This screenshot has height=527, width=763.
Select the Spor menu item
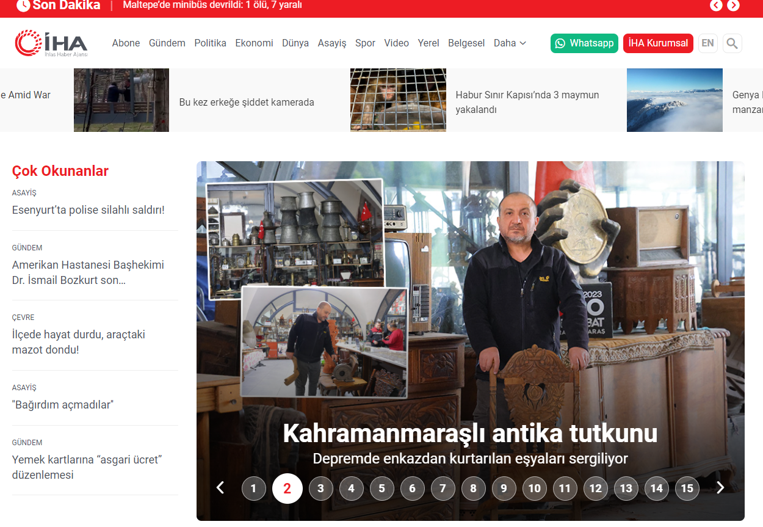click(x=365, y=43)
